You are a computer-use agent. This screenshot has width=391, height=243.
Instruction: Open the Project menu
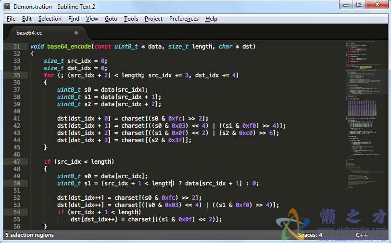pyautogui.click(x=153, y=19)
